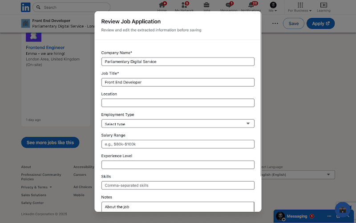This screenshot has width=356, height=223.
Task: Open the For Business grid icon
Action: pyautogui.click(x=300, y=5)
